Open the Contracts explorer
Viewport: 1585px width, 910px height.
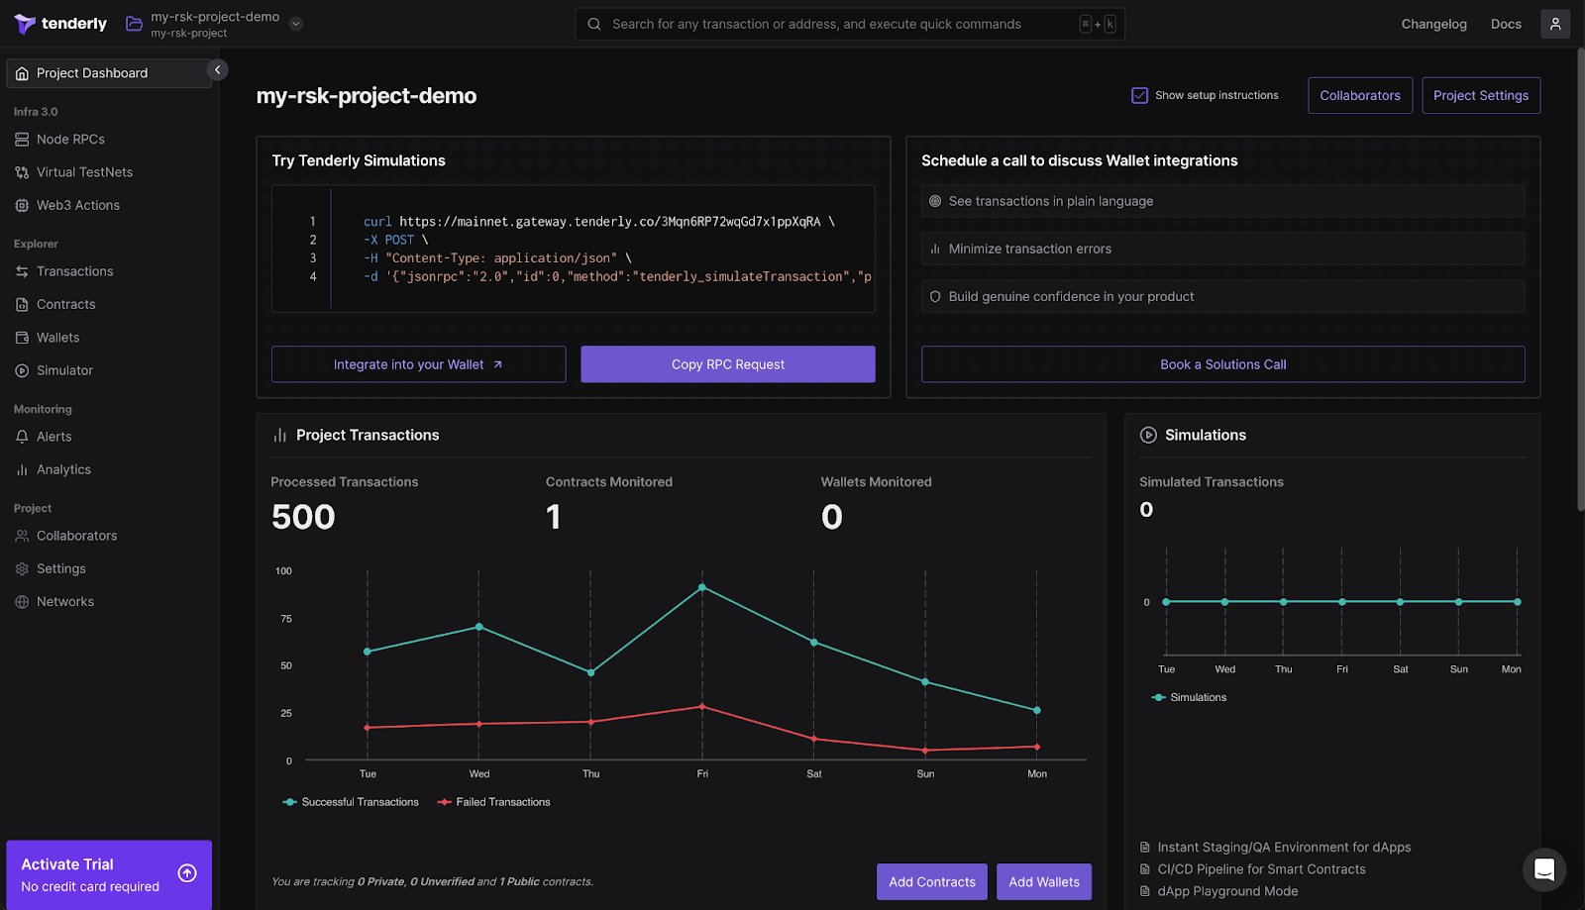[x=65, y=304]
